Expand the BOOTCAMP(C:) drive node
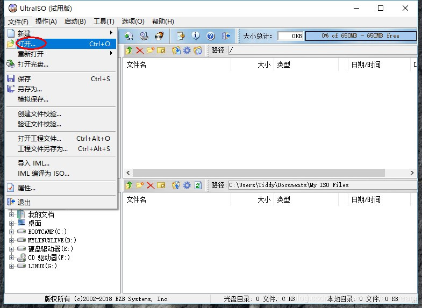The height and width of the screenshot is (308, 422). 11,232
